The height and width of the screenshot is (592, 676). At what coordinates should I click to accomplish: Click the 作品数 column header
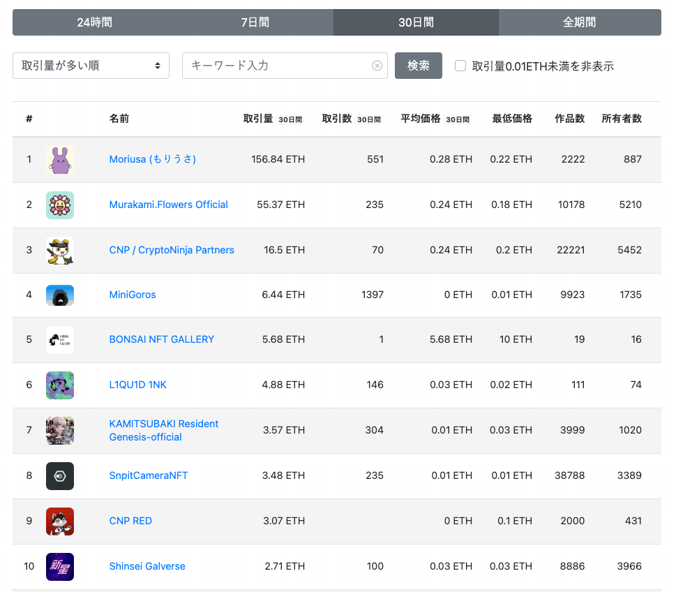click(569, 119)
